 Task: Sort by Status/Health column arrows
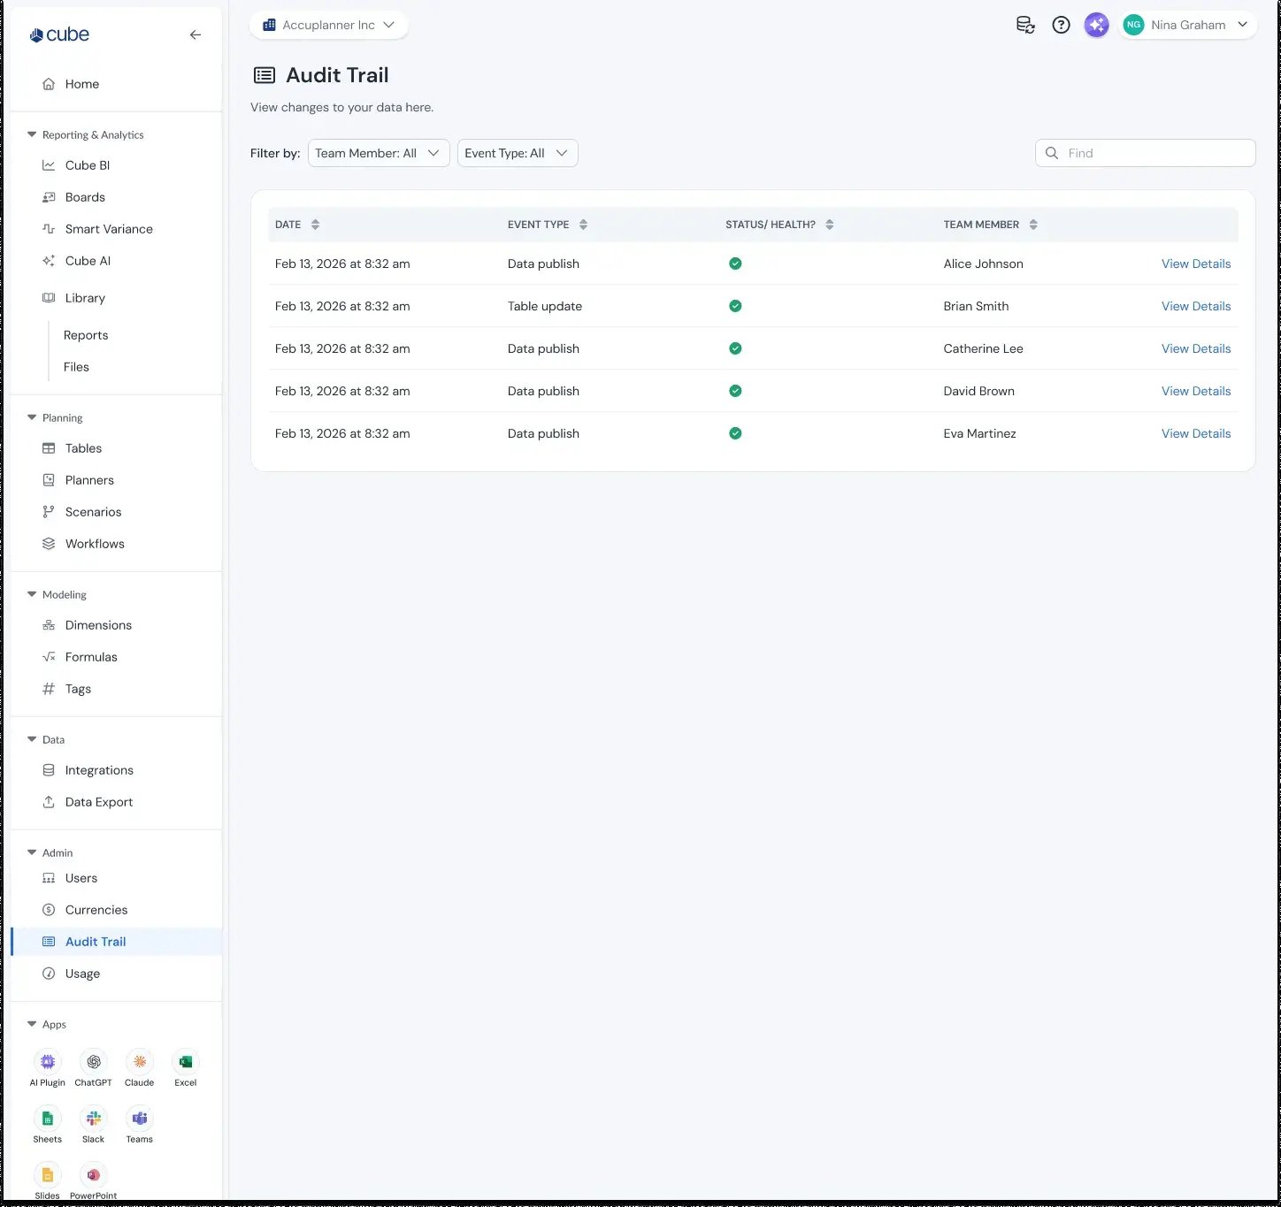coord(830,225)
